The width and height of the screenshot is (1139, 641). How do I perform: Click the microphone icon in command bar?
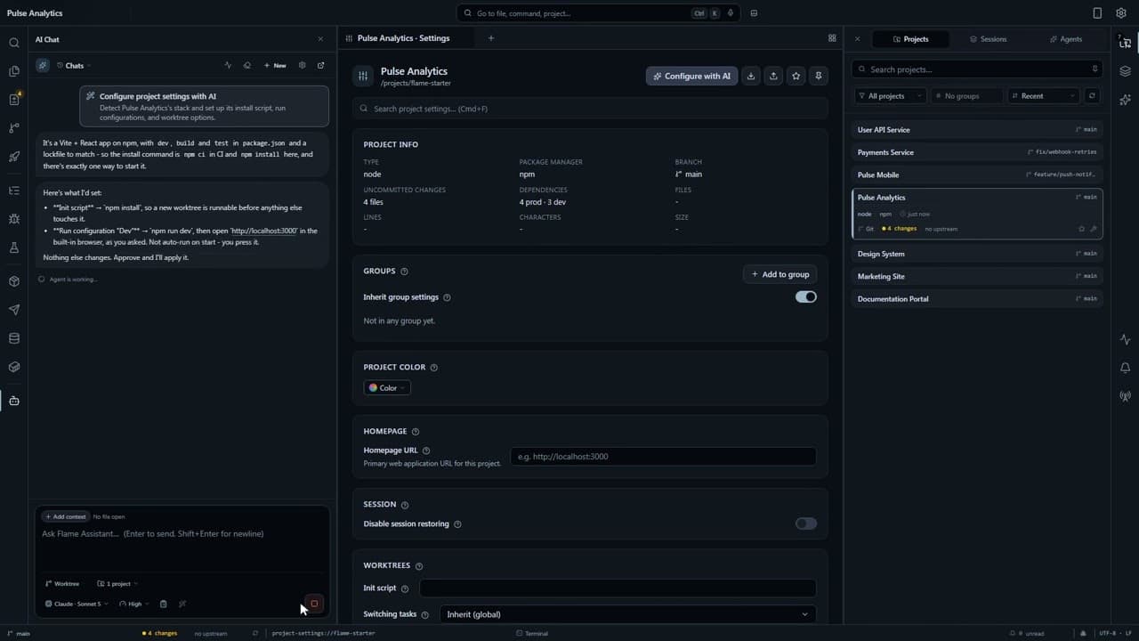731,13
